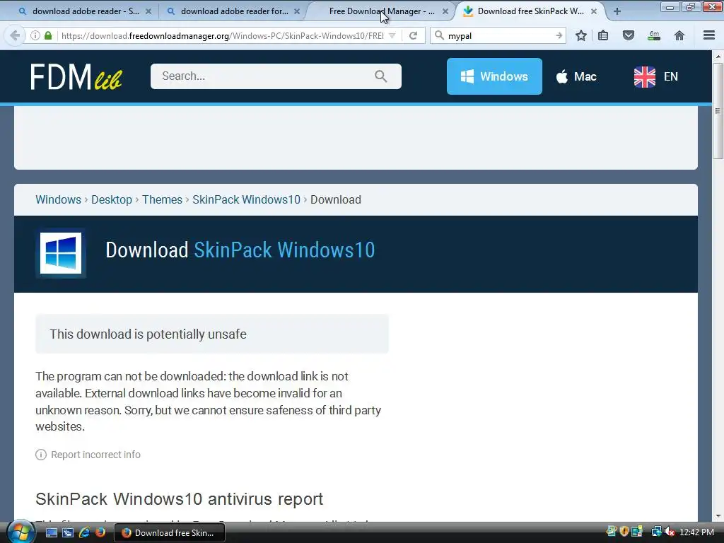Click the search go arrow next to mypal

pos(559,35)
